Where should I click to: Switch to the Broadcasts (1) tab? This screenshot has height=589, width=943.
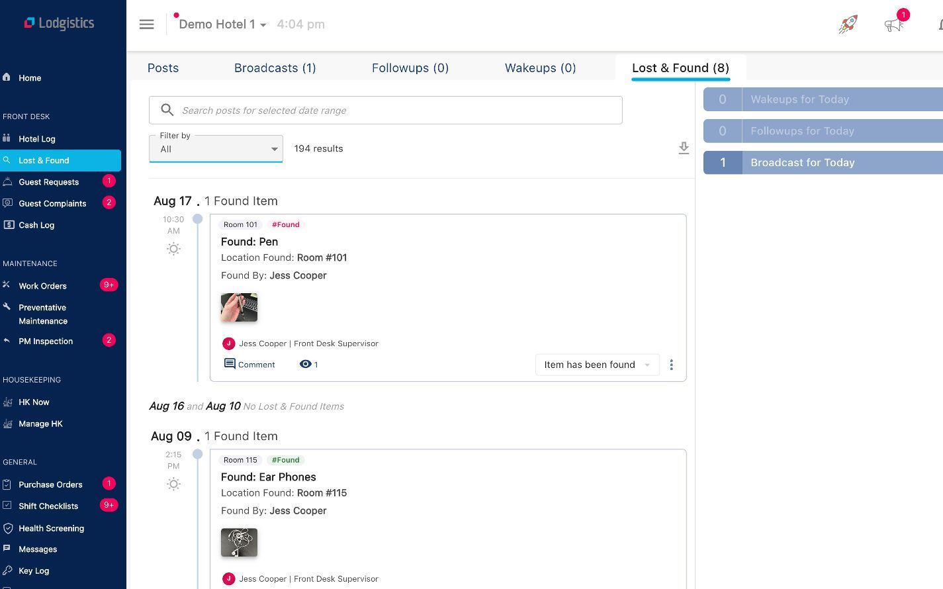(x=275, y=68)
